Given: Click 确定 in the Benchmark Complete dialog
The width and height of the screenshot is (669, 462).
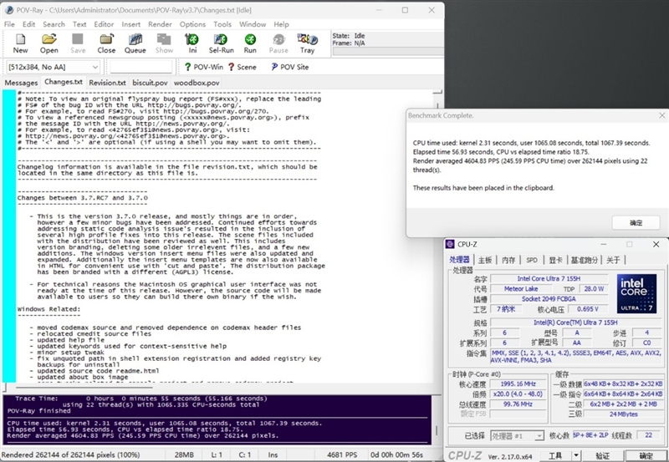Looking at the screenshot, I should (x=636, y=222).
